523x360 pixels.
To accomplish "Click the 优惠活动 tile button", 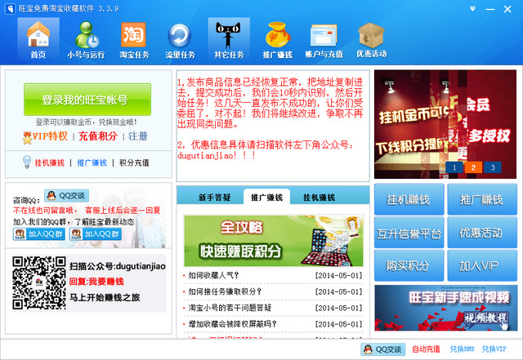I will point(482,233).
